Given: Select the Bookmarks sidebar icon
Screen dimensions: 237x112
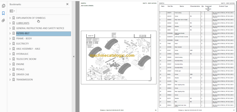Looking at the screenshot, I should click(x=3, y=13).
